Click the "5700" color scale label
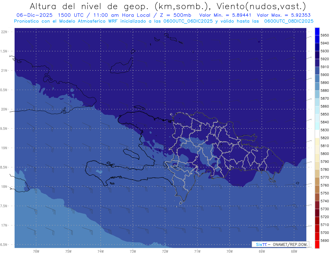The image size is (330, 255). (x=324, y=232)
